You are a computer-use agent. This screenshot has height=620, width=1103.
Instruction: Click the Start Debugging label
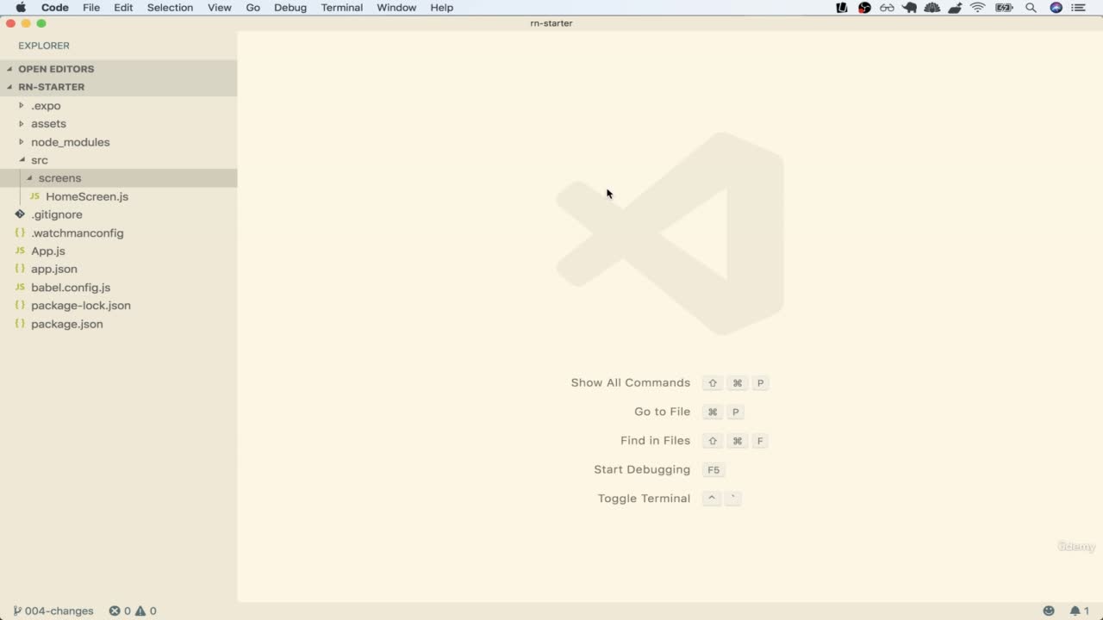pyautogui.click(x=642, y=470)
